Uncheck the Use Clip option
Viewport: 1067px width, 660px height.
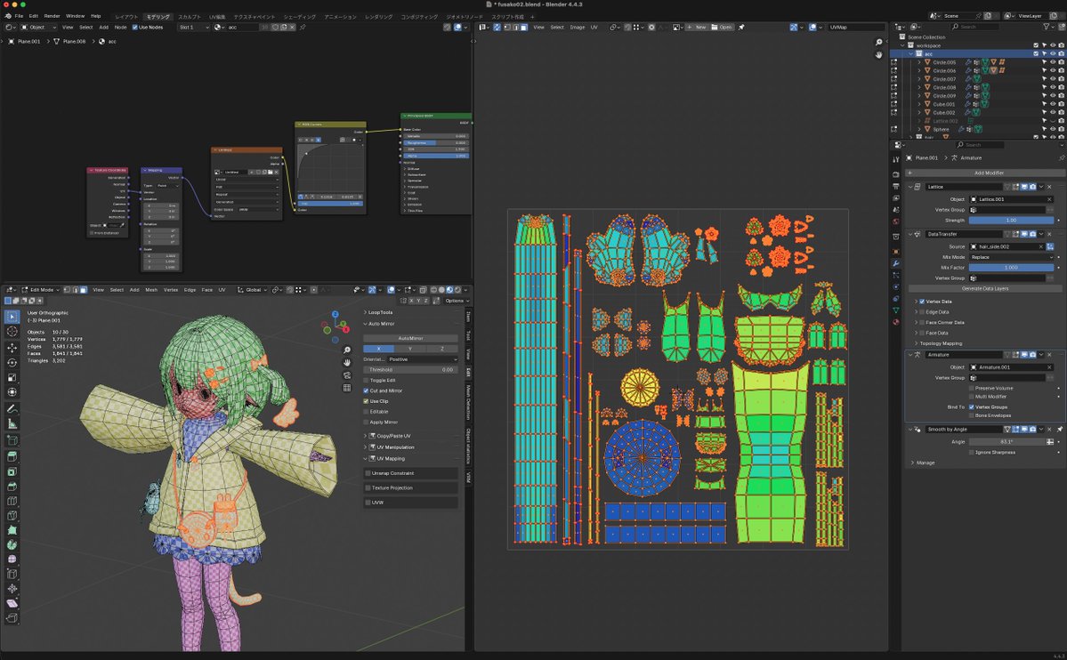(x=366, y=401)
